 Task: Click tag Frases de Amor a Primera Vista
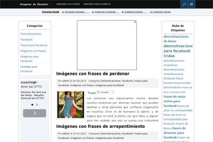[x=178, y=90]
